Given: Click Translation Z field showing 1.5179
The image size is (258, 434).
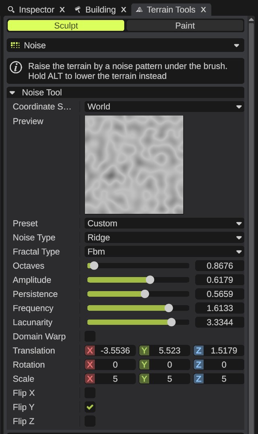Looking at the screenshot, I should click(x=224, y=351).
